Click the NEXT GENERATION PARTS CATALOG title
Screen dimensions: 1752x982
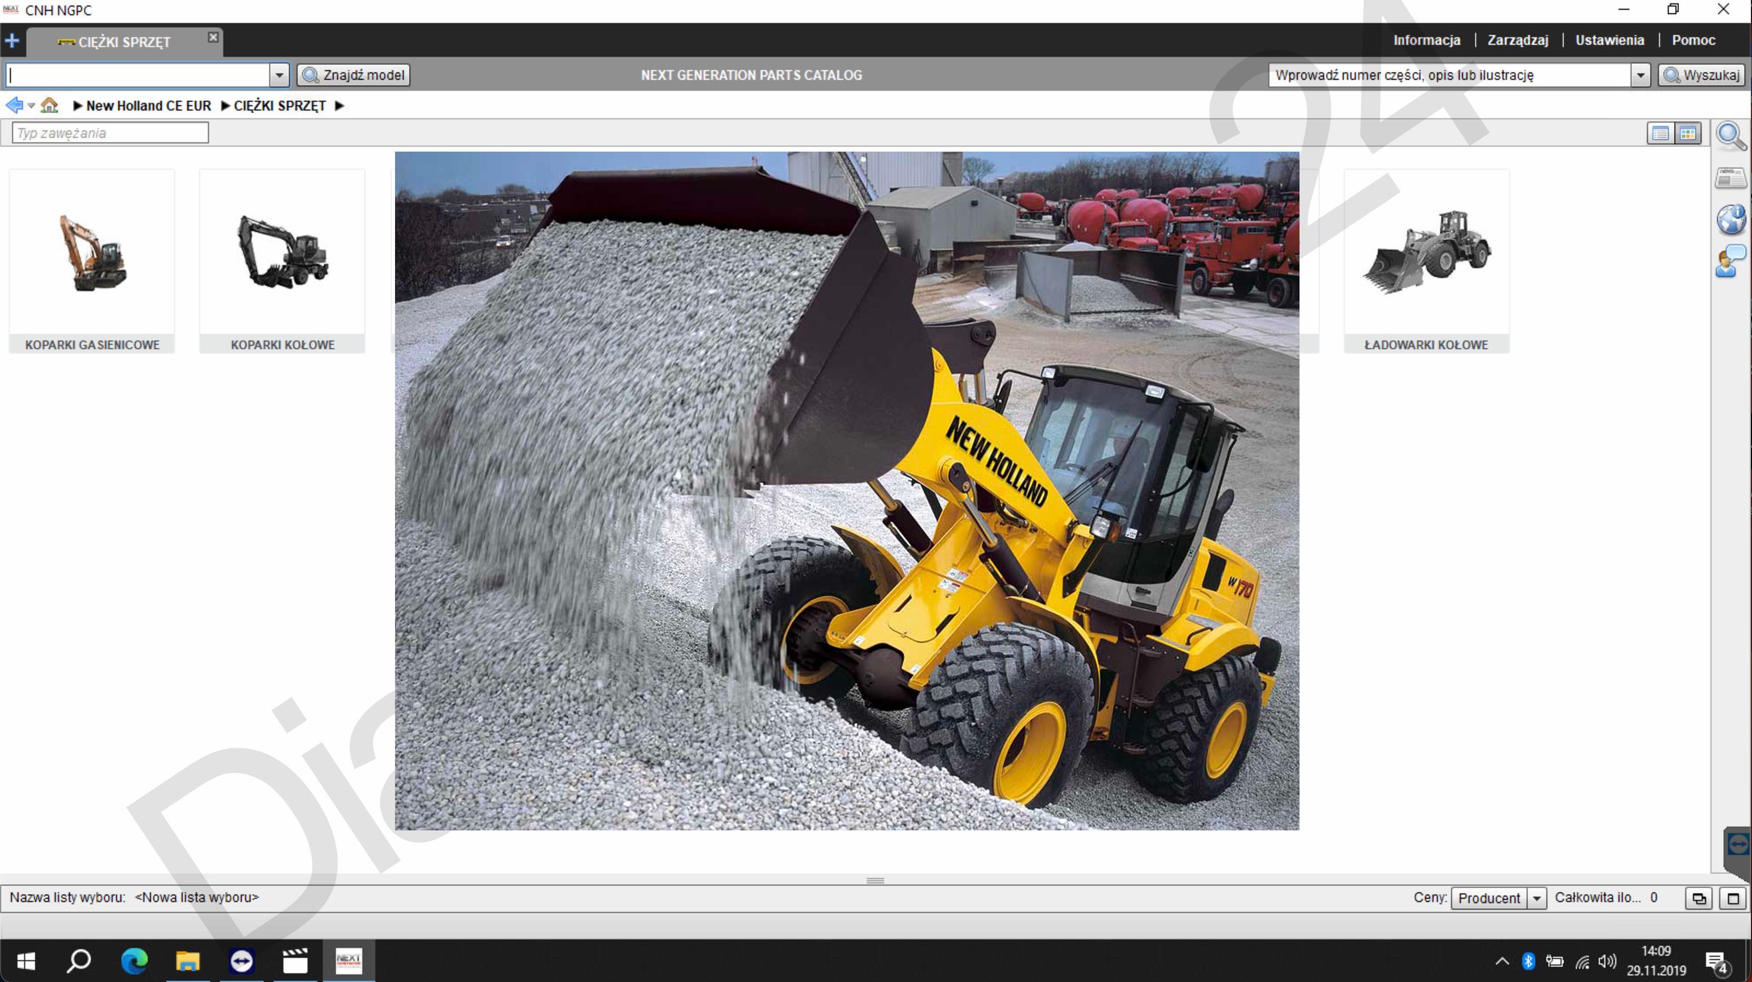coord(751,75)
